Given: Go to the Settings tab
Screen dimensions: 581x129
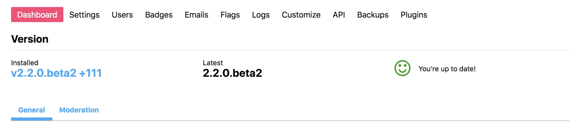Looking at the screenshot, I should click(x=84, y=15).
